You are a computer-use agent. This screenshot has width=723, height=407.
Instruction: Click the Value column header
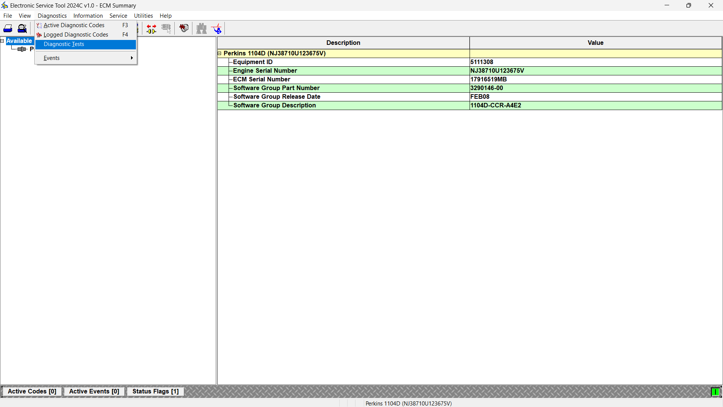pyautogui.click(x=596, y=43)
